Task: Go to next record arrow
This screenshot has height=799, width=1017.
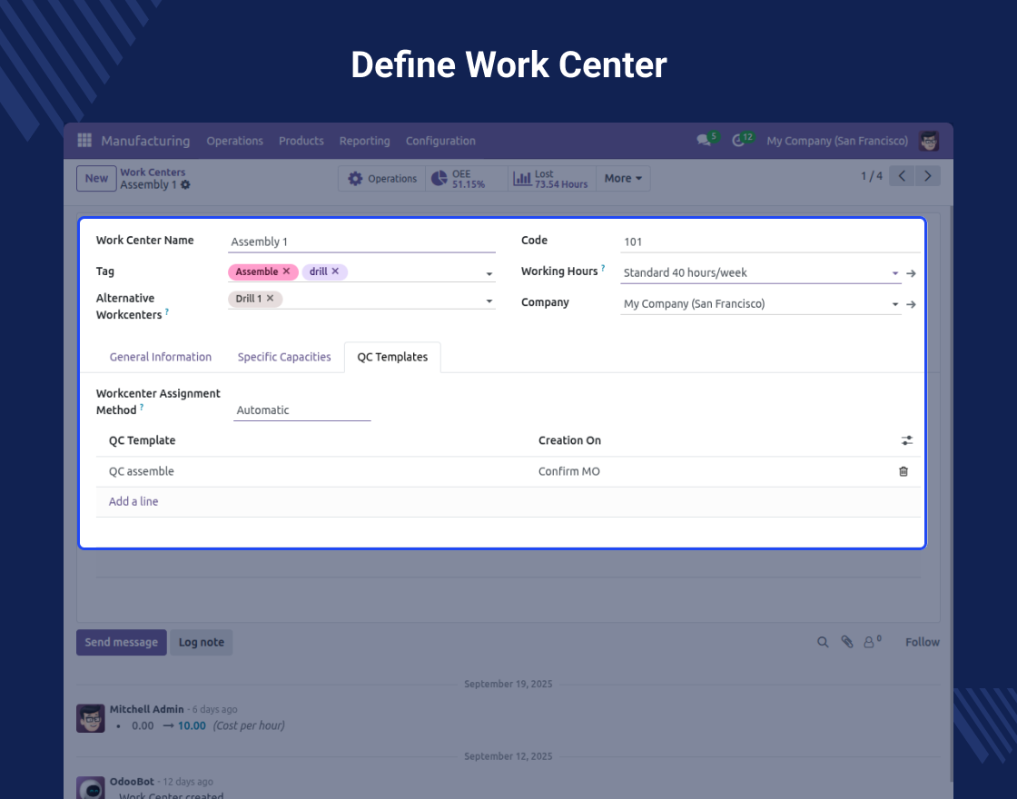Action: click(927, 176)
